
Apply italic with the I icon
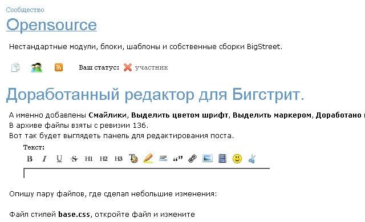click(44, 159)
